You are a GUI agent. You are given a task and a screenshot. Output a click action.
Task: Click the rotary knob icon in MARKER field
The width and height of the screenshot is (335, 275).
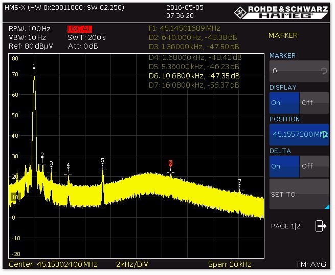pos(324,72)
